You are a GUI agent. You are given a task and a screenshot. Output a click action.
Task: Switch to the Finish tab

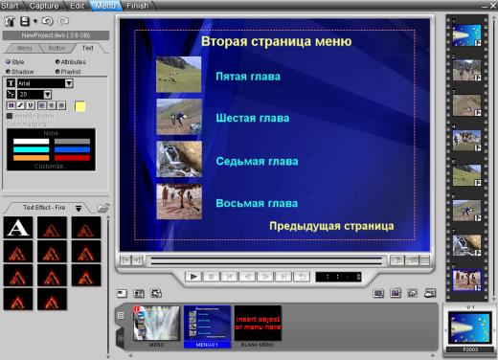137,6
